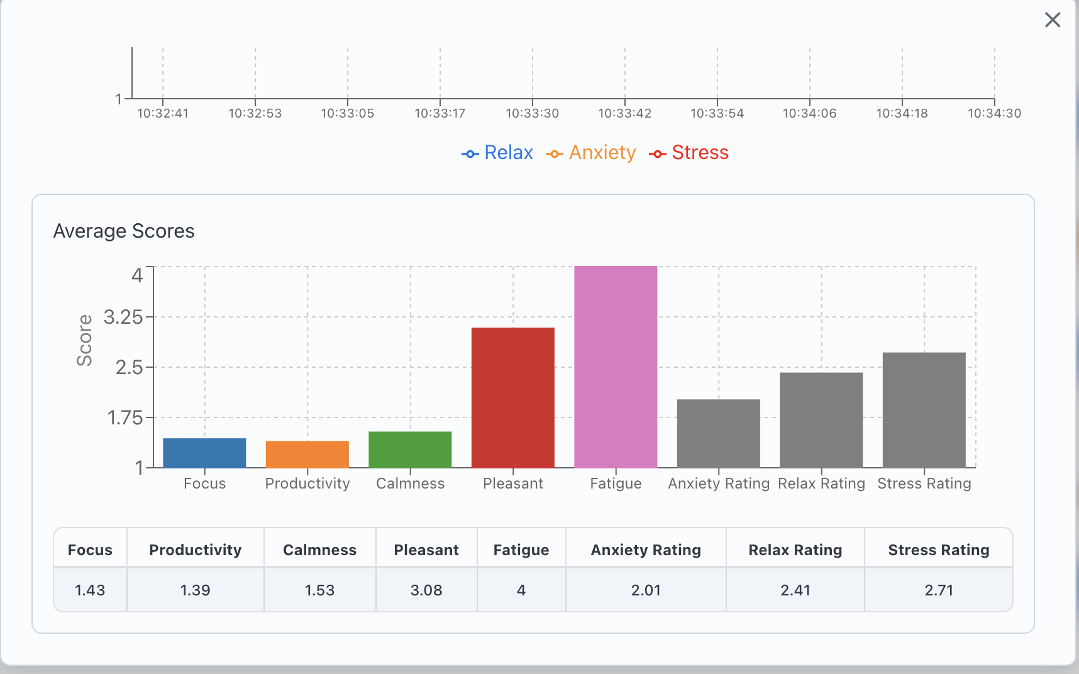Click the Productivity table column header
Screen dimensions: 1079x674
pos(195,550)
